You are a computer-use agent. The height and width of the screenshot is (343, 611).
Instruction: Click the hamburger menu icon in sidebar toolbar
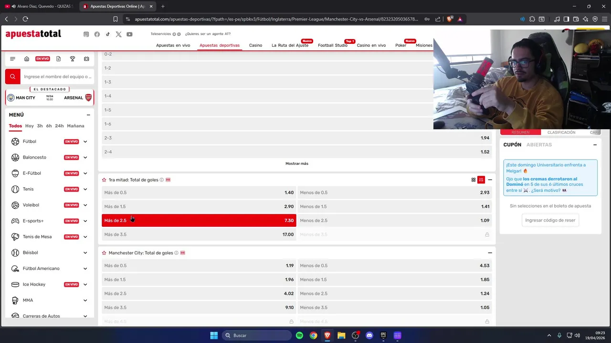click(x=12, y=59)
